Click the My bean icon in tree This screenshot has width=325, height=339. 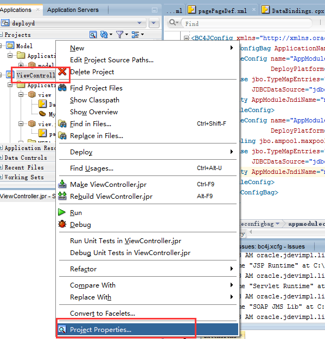[42, 114]
